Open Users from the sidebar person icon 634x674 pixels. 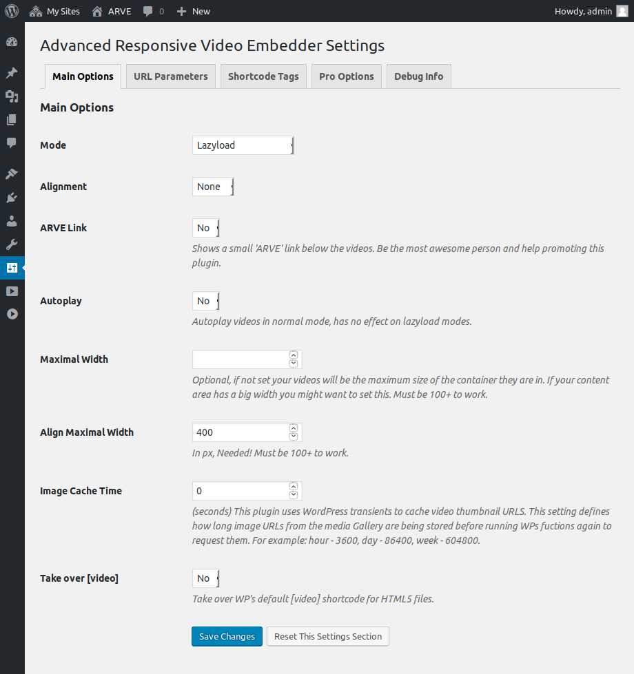point(12,221)
